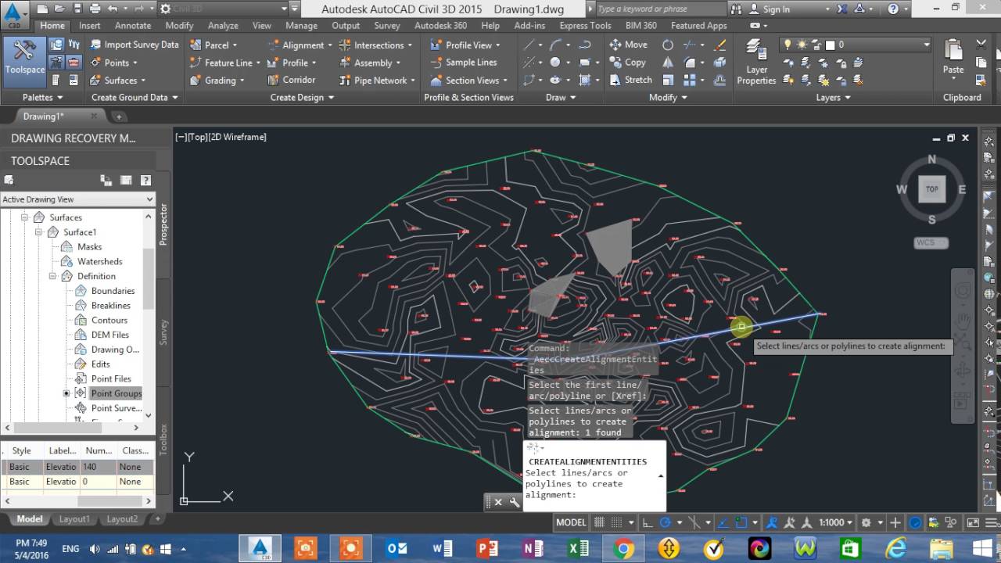Click Import Survey Data icon
This screenshot has width=1001, height=563.
[95, 45]
